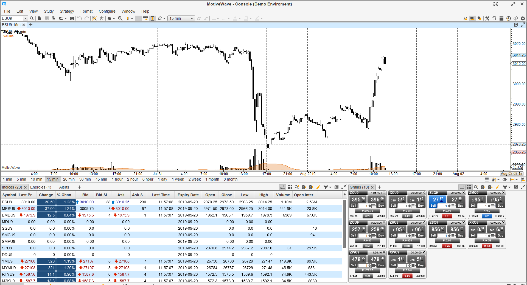Screen dimensions: 527x285
Task: Click the Buy button on ZCU9 card
Action: click(x=381, y=206)
